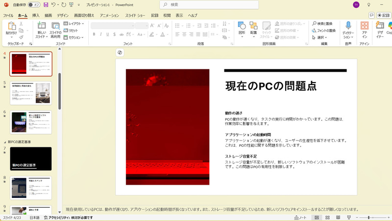The height and width of the screenshot is (221, 392).
Task: Switch to reading view icon
Action: click(338, 218)
